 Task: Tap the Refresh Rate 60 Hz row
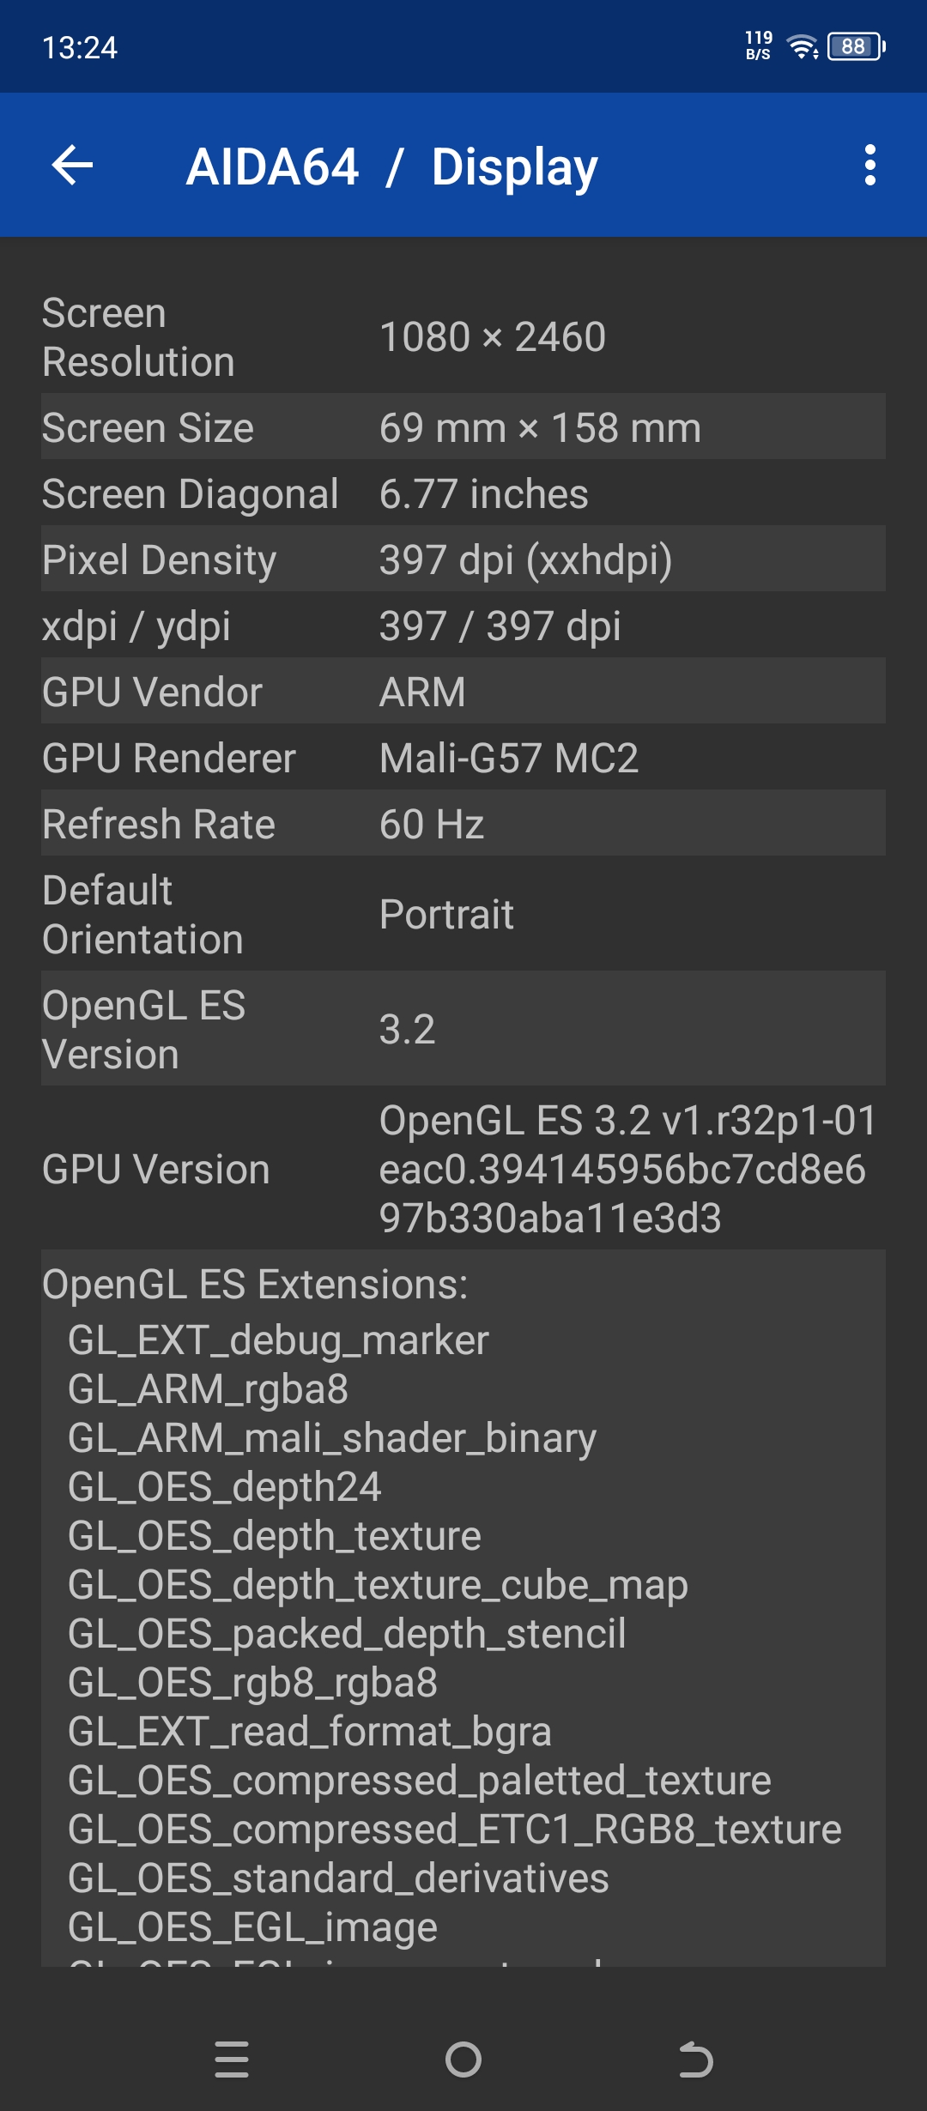click(463, 823)
